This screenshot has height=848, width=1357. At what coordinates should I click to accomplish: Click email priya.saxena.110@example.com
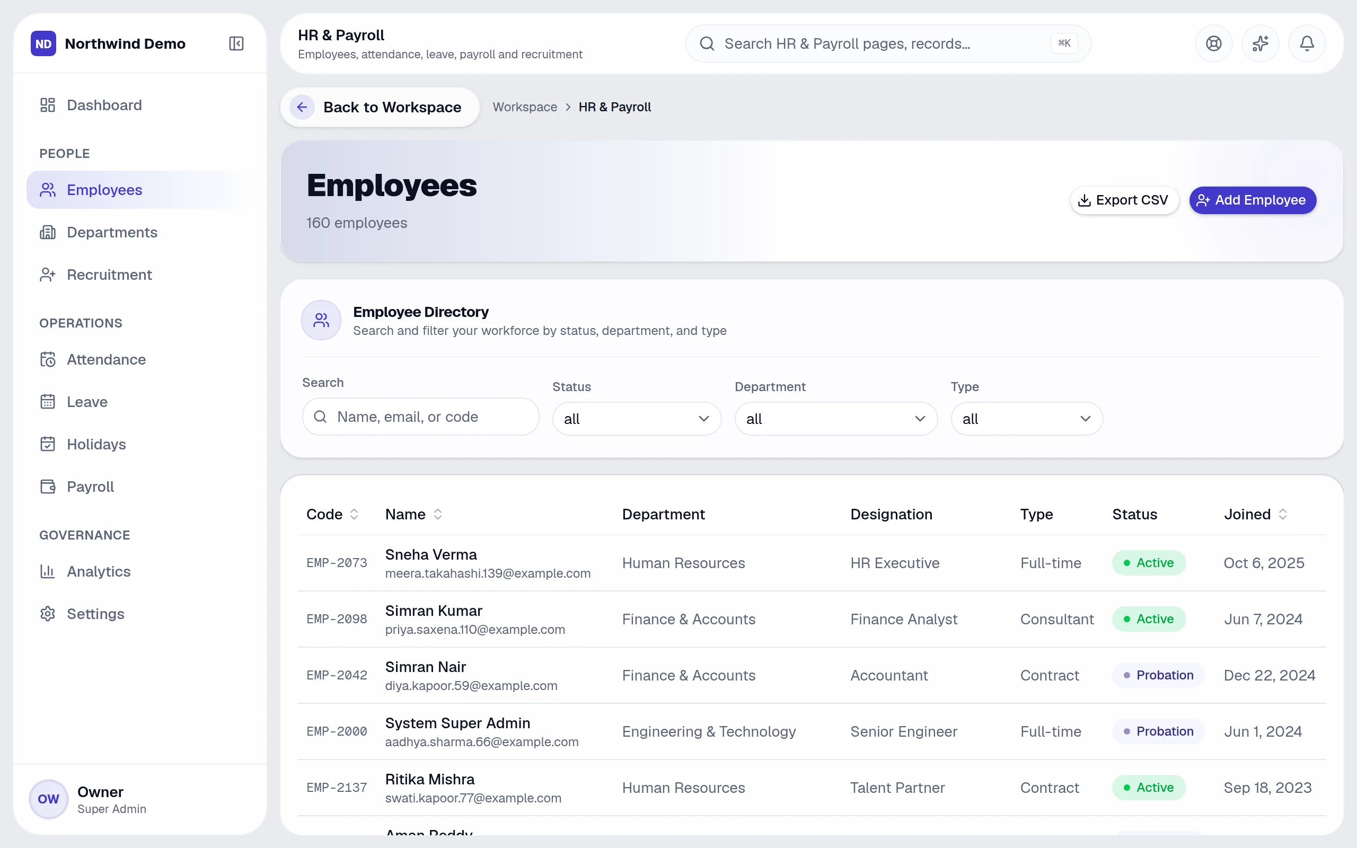[475, 629]
